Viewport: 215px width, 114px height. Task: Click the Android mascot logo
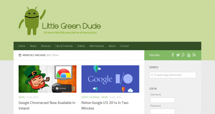[32, 21]
